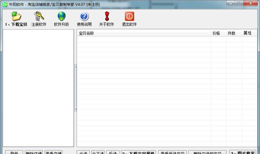Minimize the 午阳软件 window
Image resolution: width=260 pixels, height=154 pixels.
(231, 3)
